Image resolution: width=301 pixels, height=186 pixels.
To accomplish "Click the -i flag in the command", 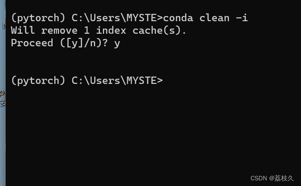I will (x=241, y=18).
